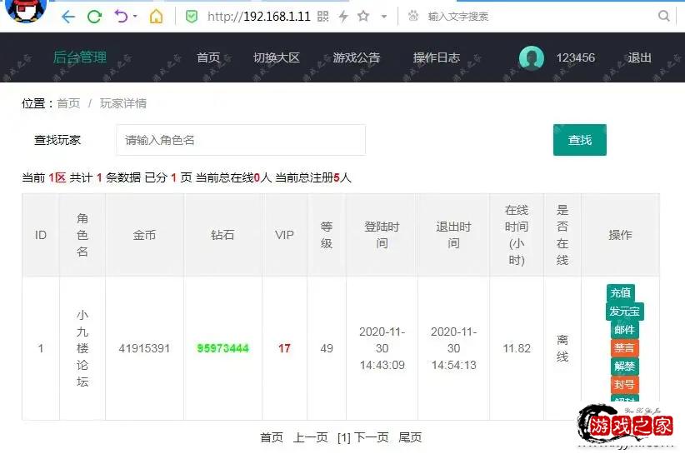Click the lightning speed mode icon
This screenshot has height=454, width=685.
pos(342,16)
